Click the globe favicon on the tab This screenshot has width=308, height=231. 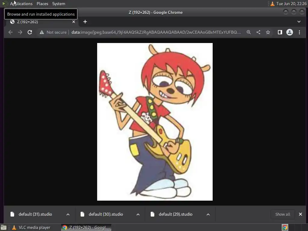tap(12, 22)
